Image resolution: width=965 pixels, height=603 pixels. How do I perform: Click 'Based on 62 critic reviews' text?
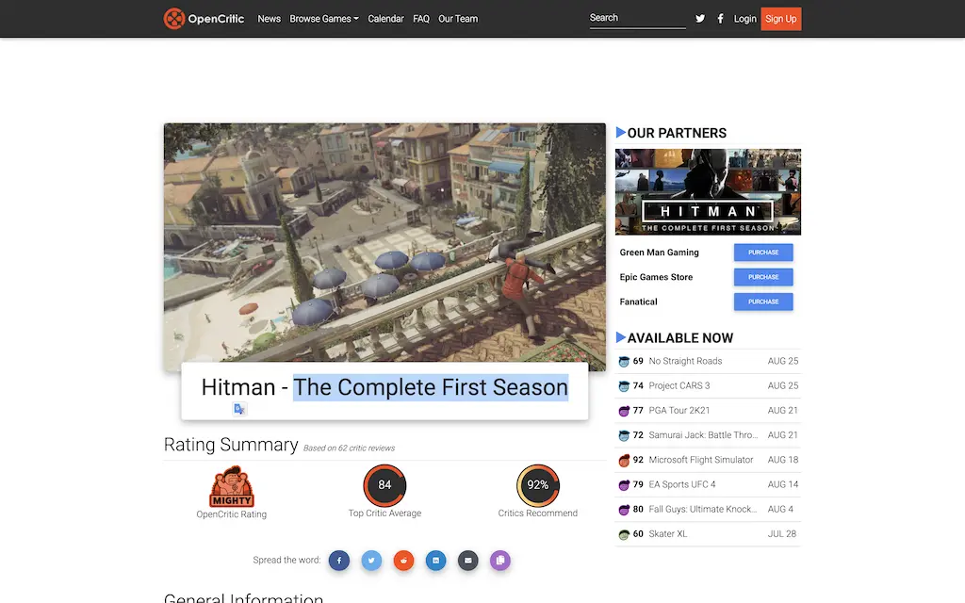point(349,448)
